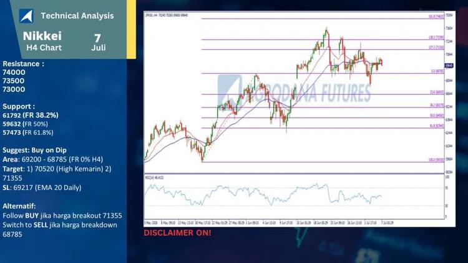This screenshot has height=263, width=468.
Task: Click the chart symbol title at top-left
Action: (166, 15)
